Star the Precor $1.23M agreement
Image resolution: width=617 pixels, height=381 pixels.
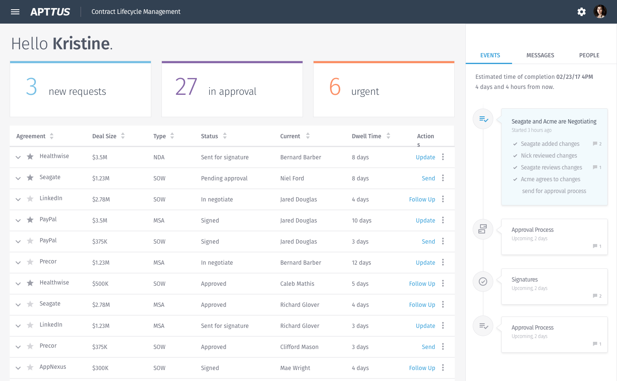pyautogui.click(x=30, y=262)
